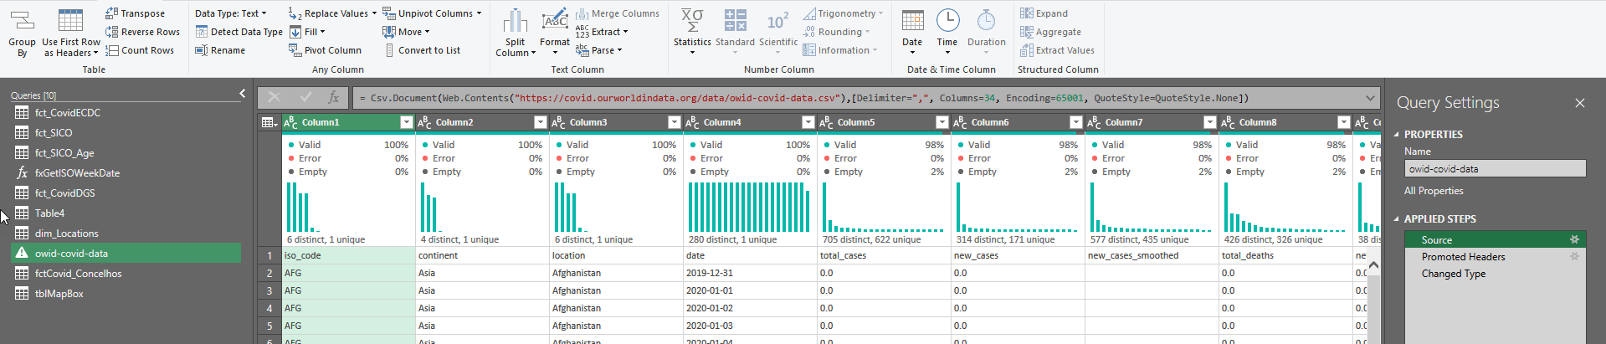Screen dimensions: 1606x344
Task: Click Convert to List
Action: click(x=423, y=50)
